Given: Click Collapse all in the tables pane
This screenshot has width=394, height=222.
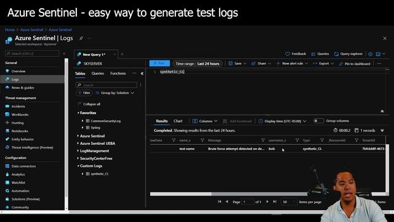Looking at the screenshot, I should click(x=89, y=104).
